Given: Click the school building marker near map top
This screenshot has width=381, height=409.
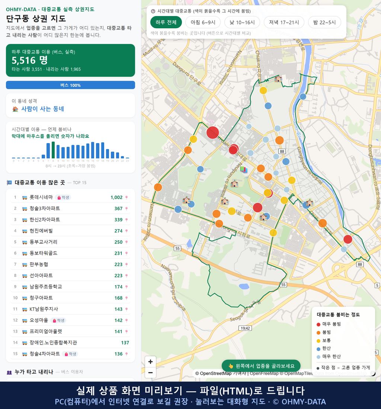Looking at the screenshot, I should click(x=278, y=78).
